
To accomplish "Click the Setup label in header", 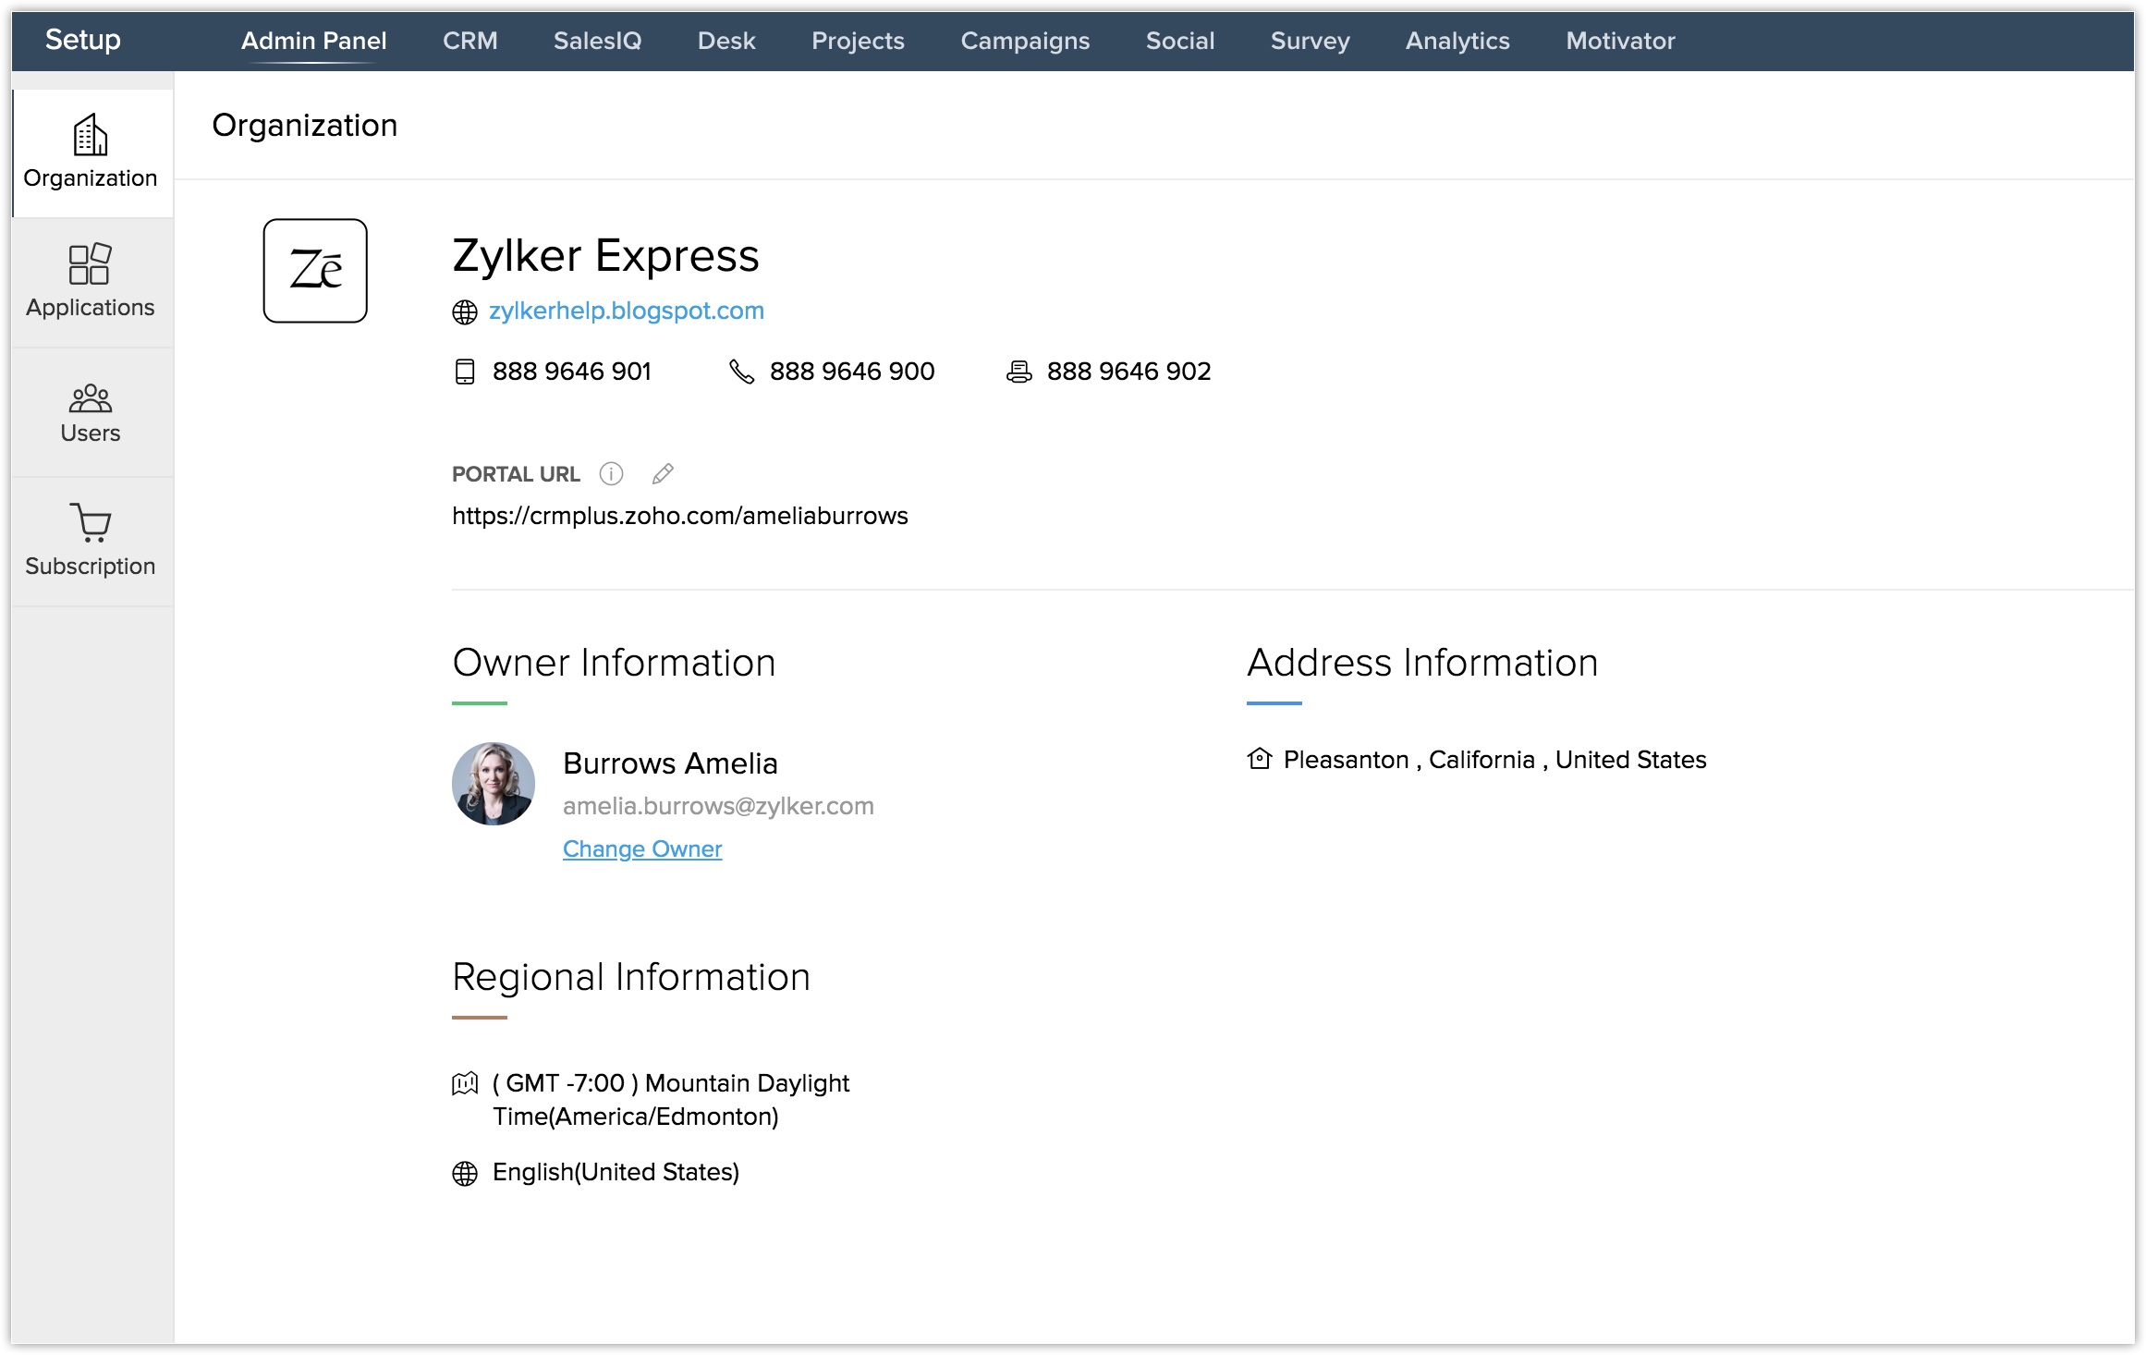I will pyautogui.click(x=83, y=39).
